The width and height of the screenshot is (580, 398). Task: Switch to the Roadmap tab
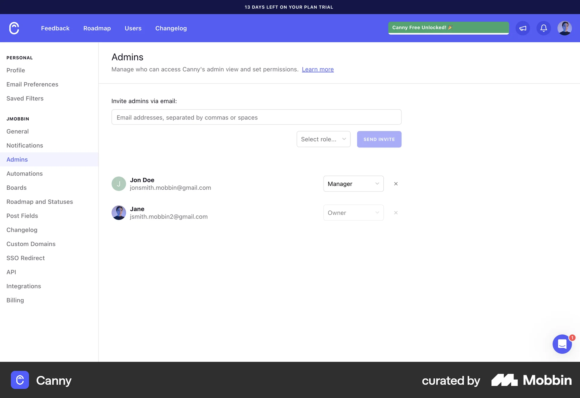point(97,28)
